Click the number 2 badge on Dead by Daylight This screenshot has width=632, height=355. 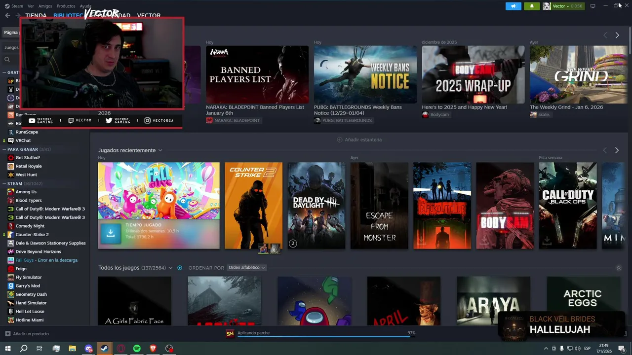click(x=293, y=244)
